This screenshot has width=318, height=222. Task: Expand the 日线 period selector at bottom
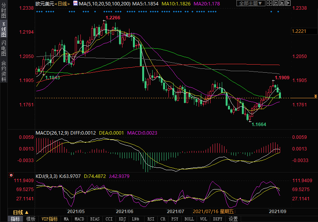tap(20, 212)
